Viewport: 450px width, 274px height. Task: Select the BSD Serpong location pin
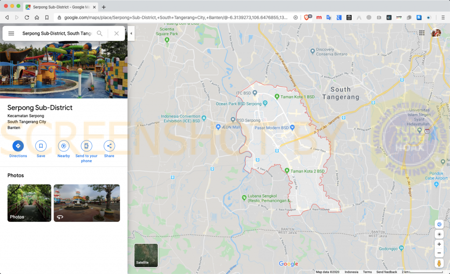pos(233,119)
